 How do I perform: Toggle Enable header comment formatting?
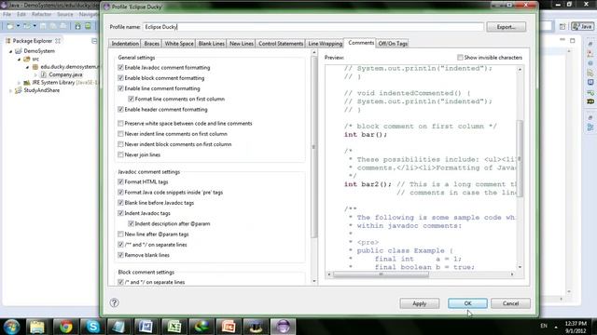(x=120, y=110)
